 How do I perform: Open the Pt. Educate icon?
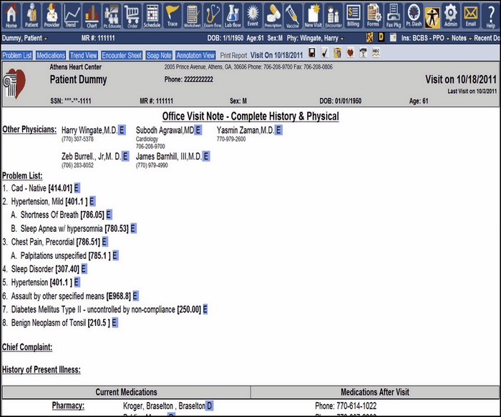112,15
